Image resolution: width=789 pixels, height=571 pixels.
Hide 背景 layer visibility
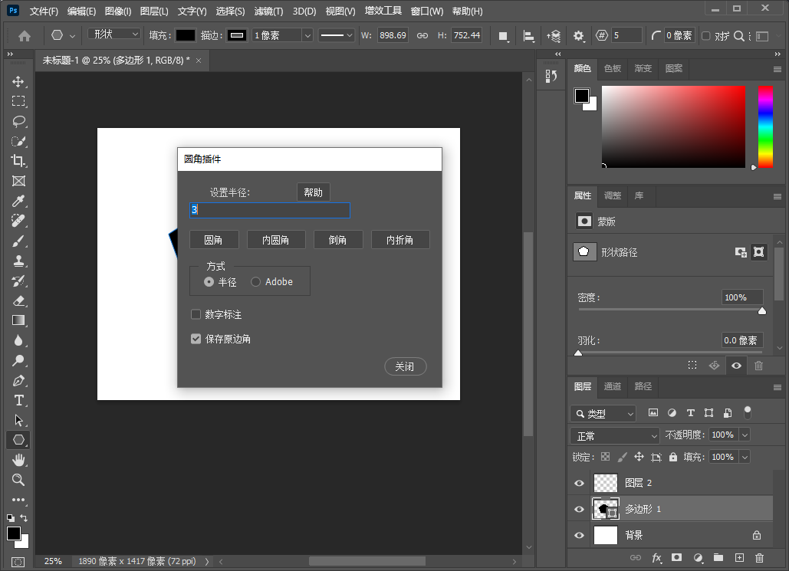(x=579, y=535)
